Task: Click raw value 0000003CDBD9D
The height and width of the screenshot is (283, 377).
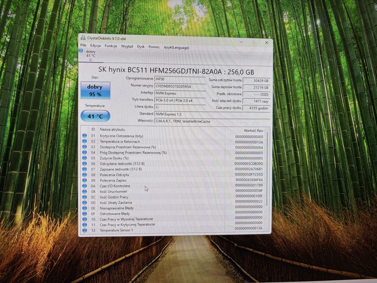Action: click(x=249, y=164)
